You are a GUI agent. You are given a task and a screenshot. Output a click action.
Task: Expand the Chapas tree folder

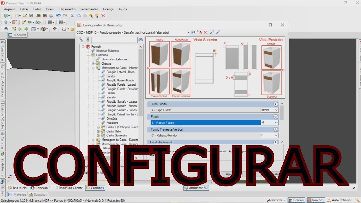tap(93, 63)
